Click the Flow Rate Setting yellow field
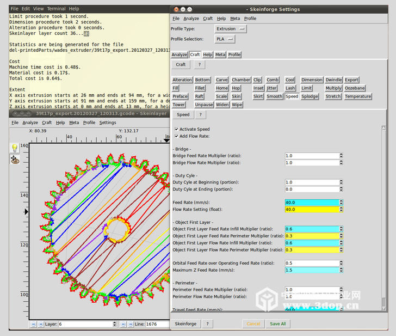 click(x=312, y=209)
